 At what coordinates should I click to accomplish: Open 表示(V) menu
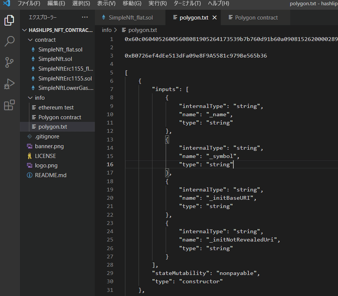point(106,3)
